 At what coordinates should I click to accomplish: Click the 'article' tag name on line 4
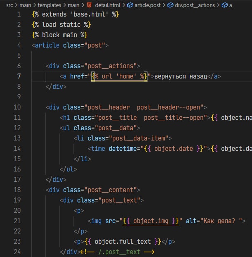tap(47, 45)
